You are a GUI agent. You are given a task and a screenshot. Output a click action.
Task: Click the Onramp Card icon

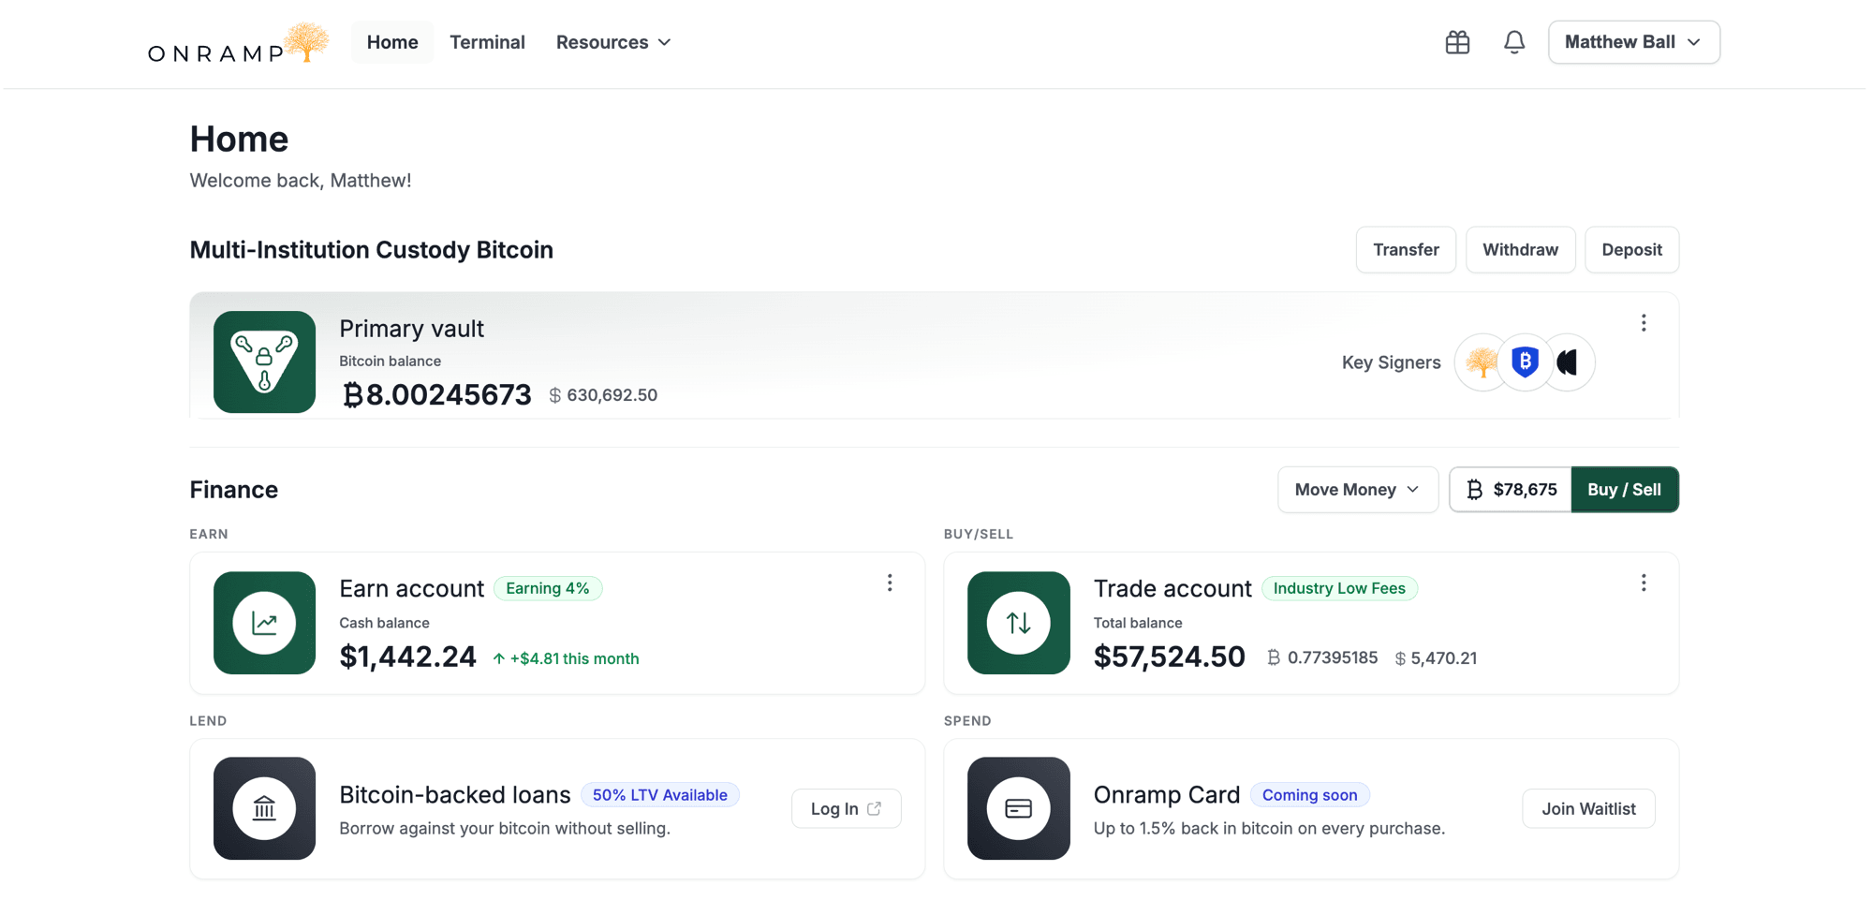tap(1019, 808)
